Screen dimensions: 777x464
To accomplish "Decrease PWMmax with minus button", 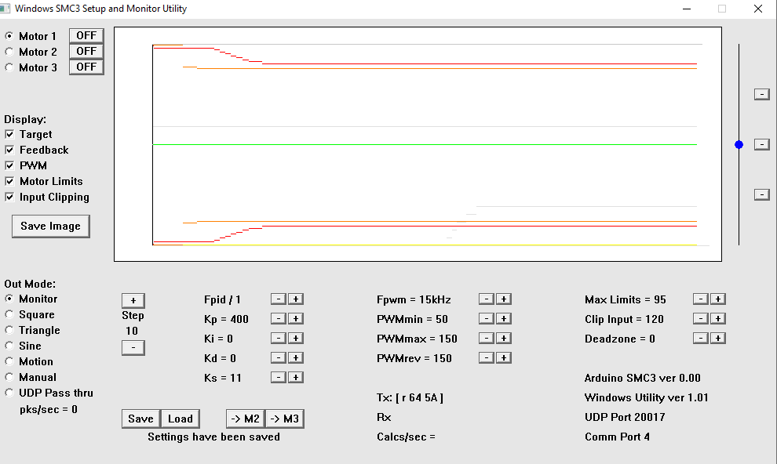I will click(487, 339).
